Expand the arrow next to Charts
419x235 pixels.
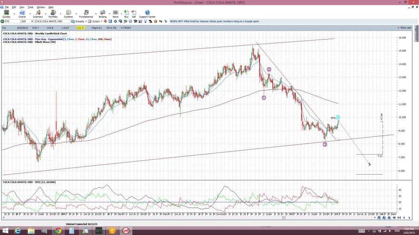(x=29, y=13)
